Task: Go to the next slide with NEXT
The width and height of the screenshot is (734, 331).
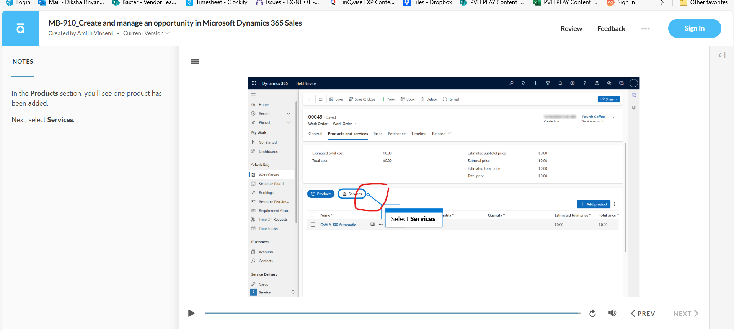Action: pos(686,313)
